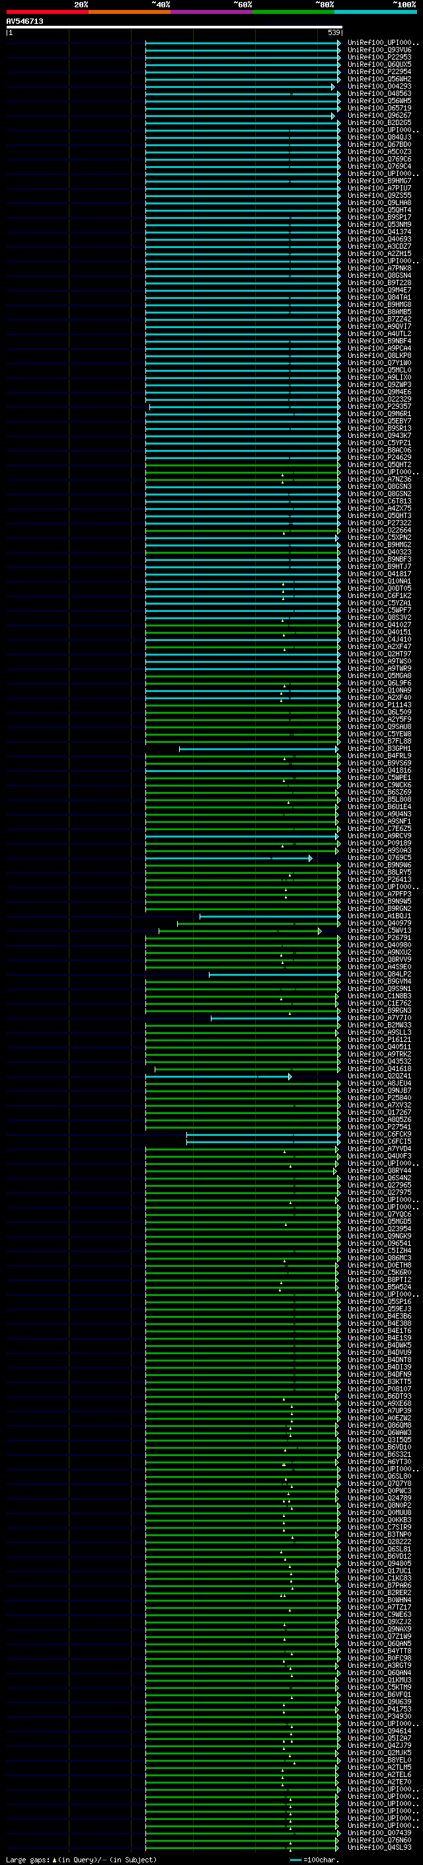Click the UniRef100_Q769C6 label
This screenshot has width=423, height=1865.
[379, 159]
